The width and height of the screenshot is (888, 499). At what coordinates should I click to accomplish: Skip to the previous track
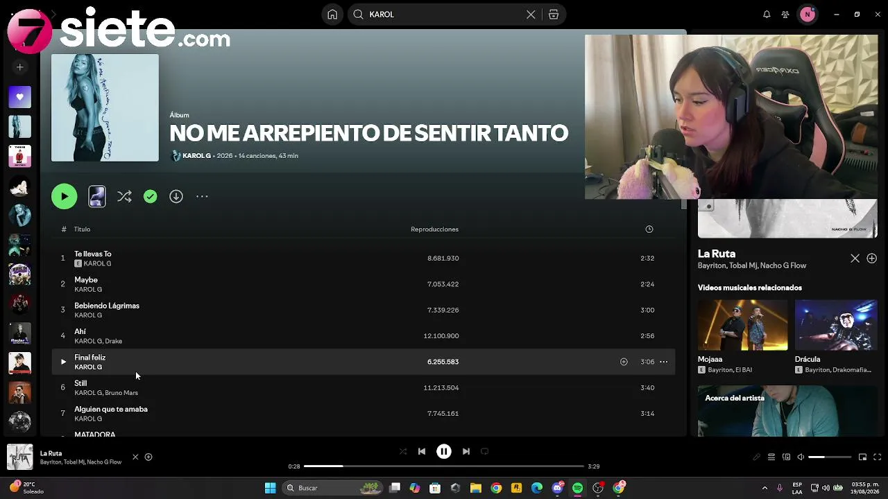coord(422,451)
